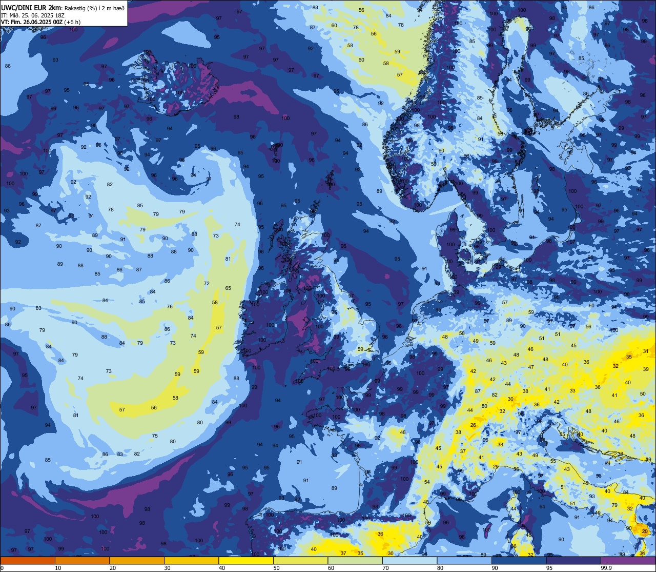656x572 pixels.
Task: Click the '10' label on the legend
Action: point(58,568)
